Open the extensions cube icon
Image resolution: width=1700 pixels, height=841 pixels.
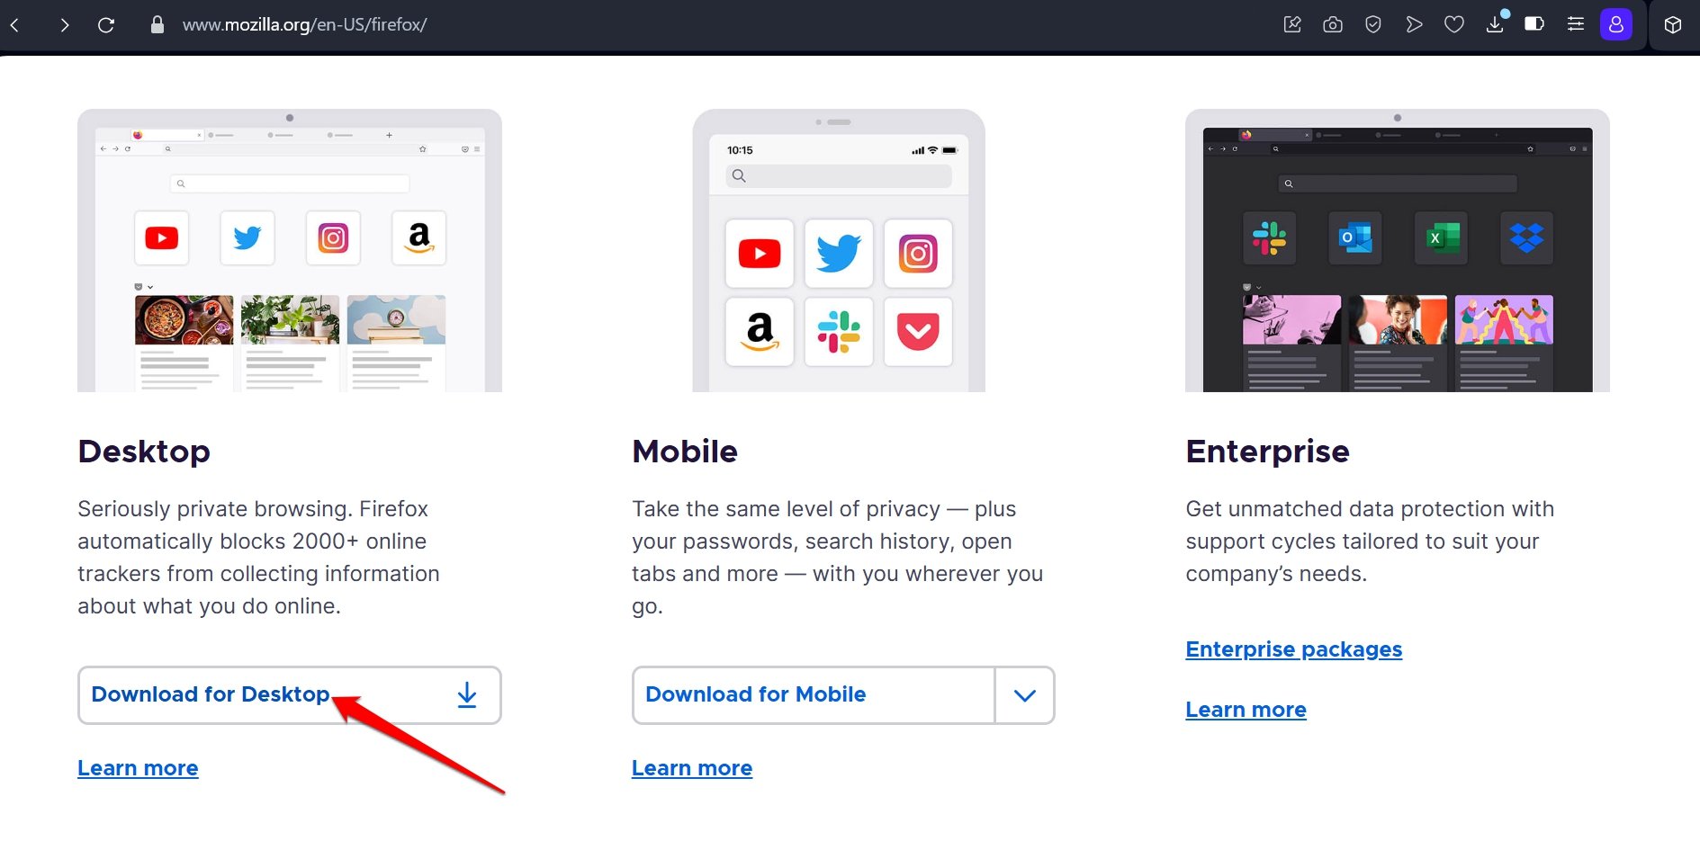click(1673, 25)
